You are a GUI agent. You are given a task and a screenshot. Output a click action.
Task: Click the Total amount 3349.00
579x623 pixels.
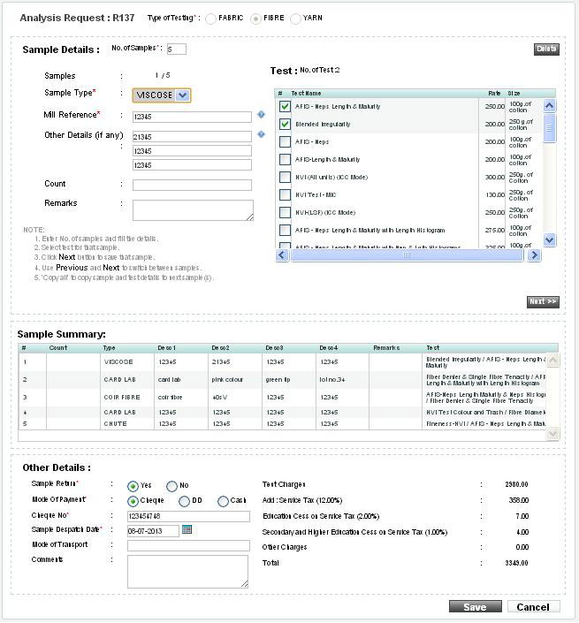(516, 563)
